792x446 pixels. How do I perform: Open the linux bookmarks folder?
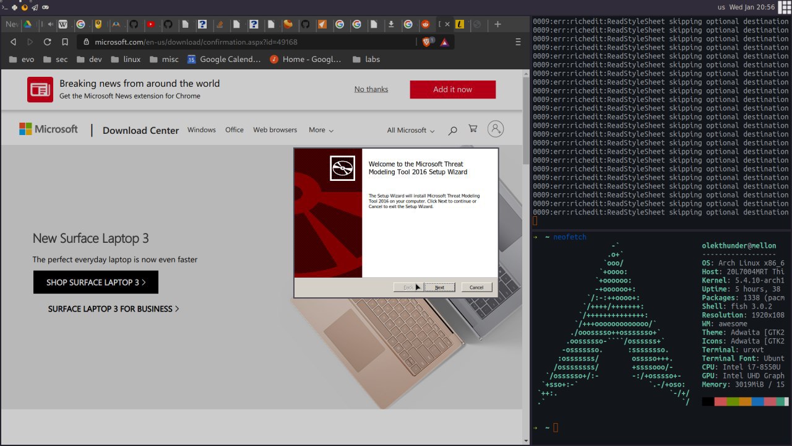pyautogui.click(x=125, y=59)
